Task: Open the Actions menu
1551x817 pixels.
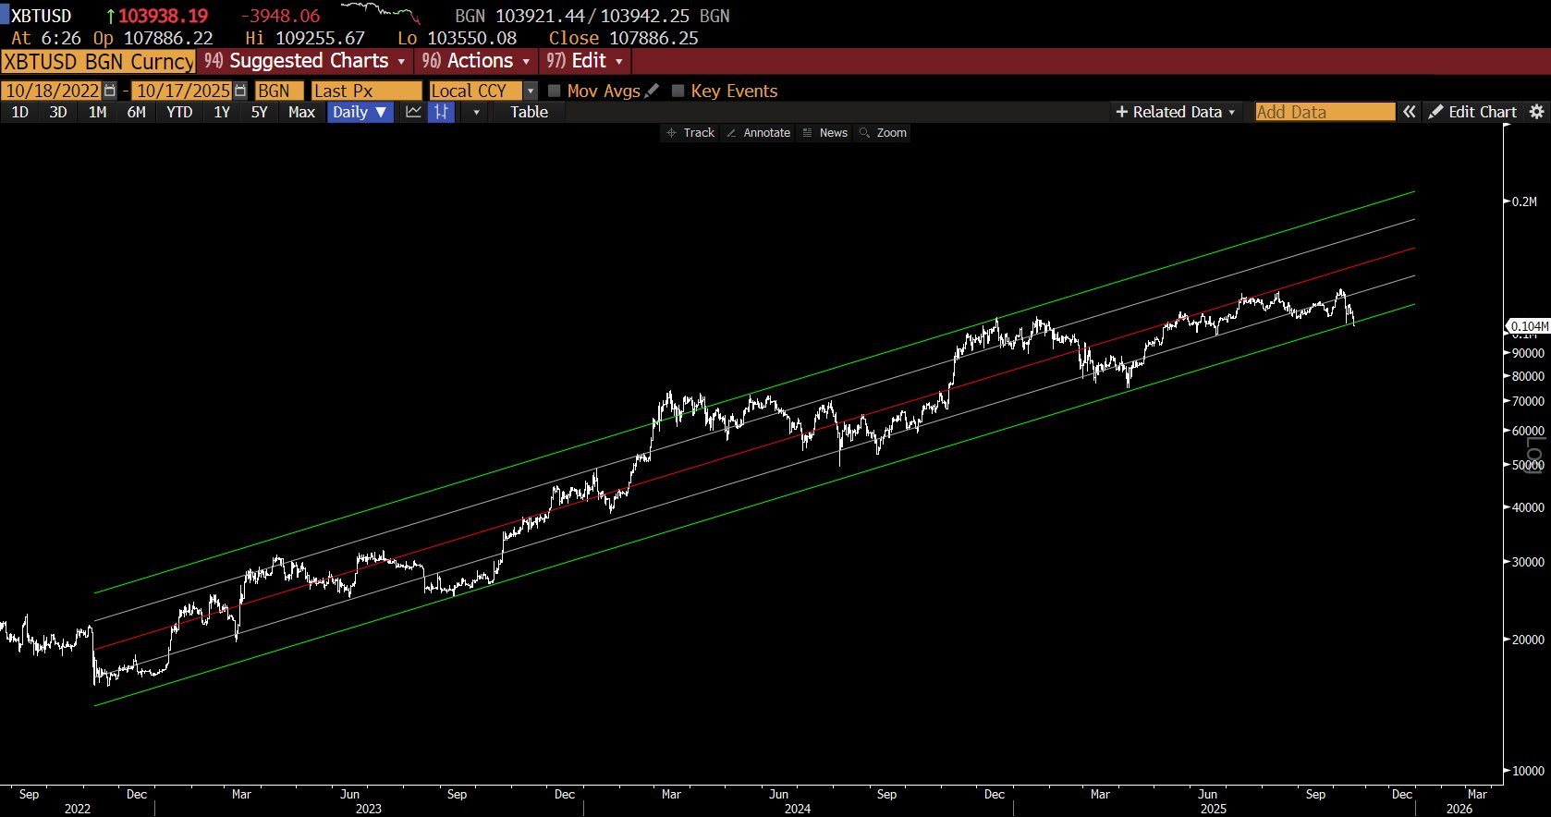Action: click(x=476, y=61)
